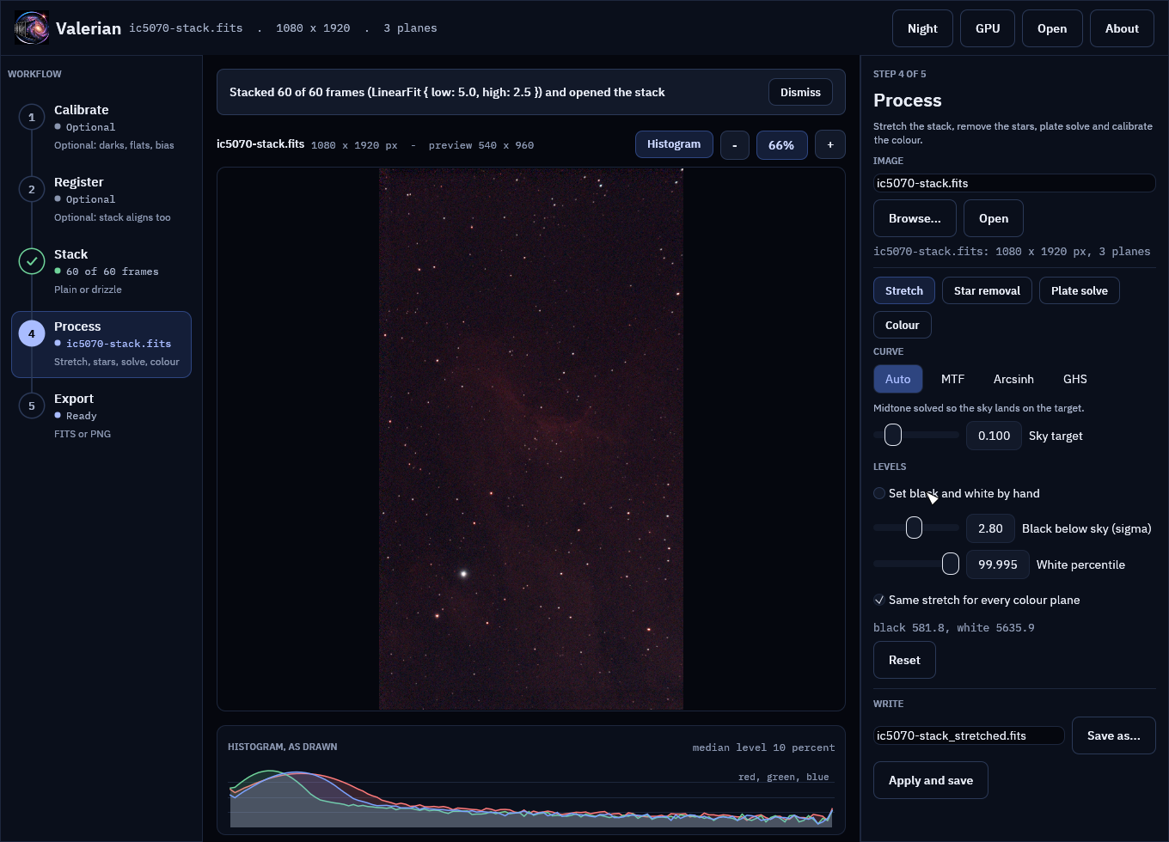This screenshot has width=1169, height=842.
Task: Click the bright star in the preview image
Action: tap(464, 573)
